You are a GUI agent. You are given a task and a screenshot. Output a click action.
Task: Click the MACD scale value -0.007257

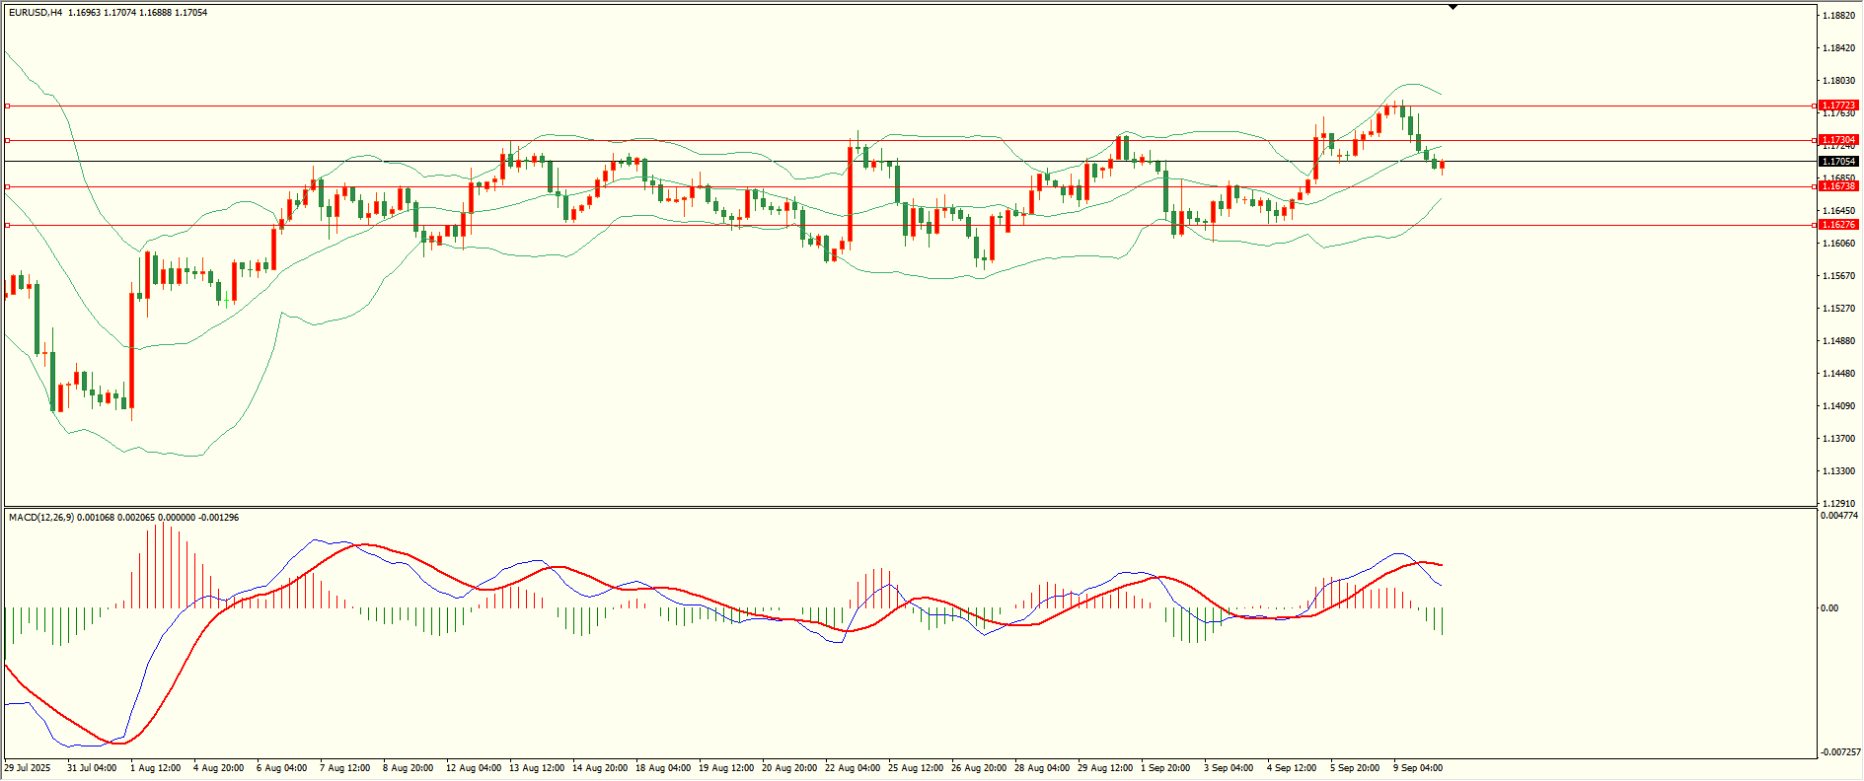[1841, 752]
